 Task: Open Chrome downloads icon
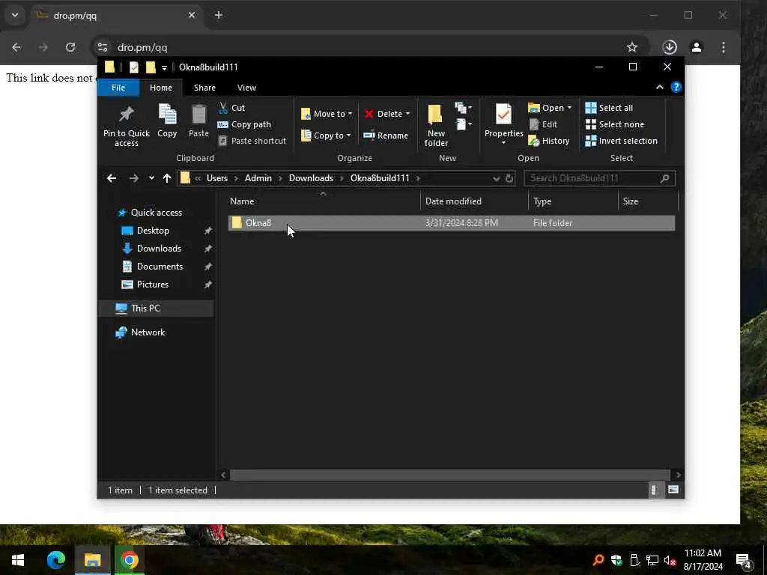(x=670, y=47)
